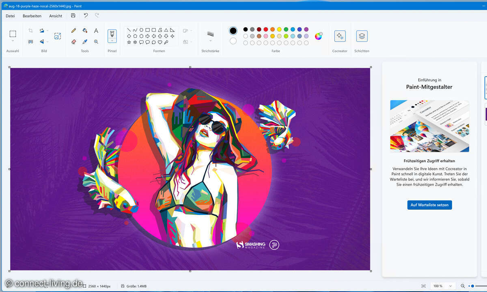Select the Brush tool

coord(112,33)
